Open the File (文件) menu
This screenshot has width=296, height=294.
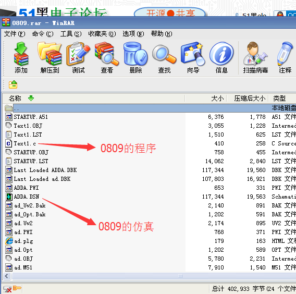[15, 34]
